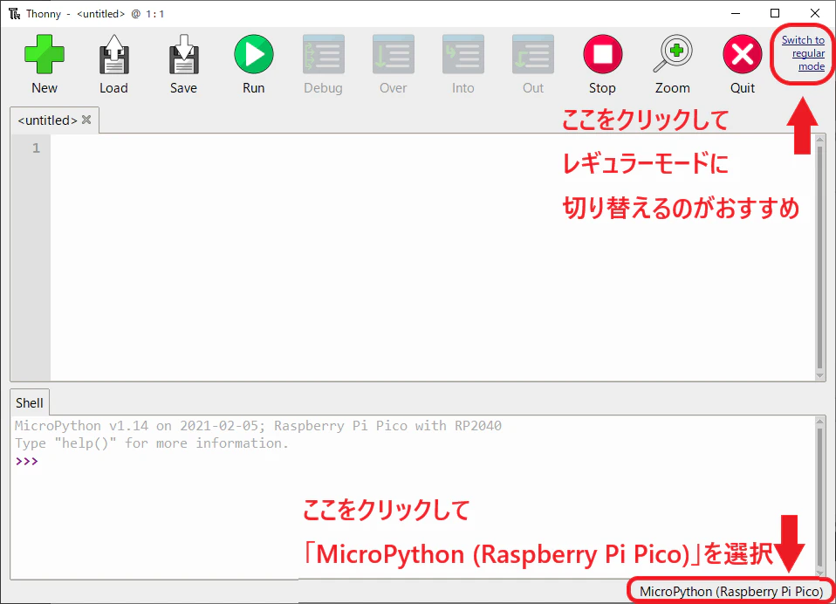836x604 pixels.
Task: Create a new file with the New icon
Action: tap(45, 54)
